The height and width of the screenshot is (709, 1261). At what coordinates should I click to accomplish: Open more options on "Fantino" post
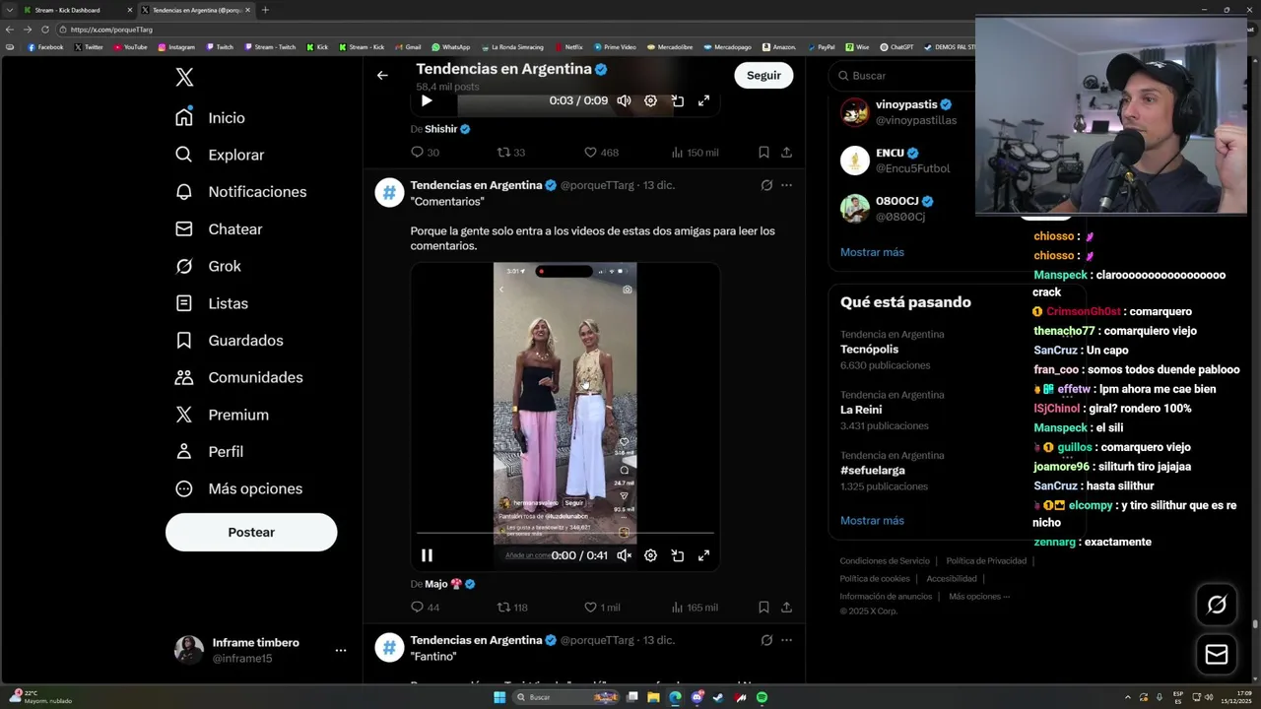tap(786, 640)
